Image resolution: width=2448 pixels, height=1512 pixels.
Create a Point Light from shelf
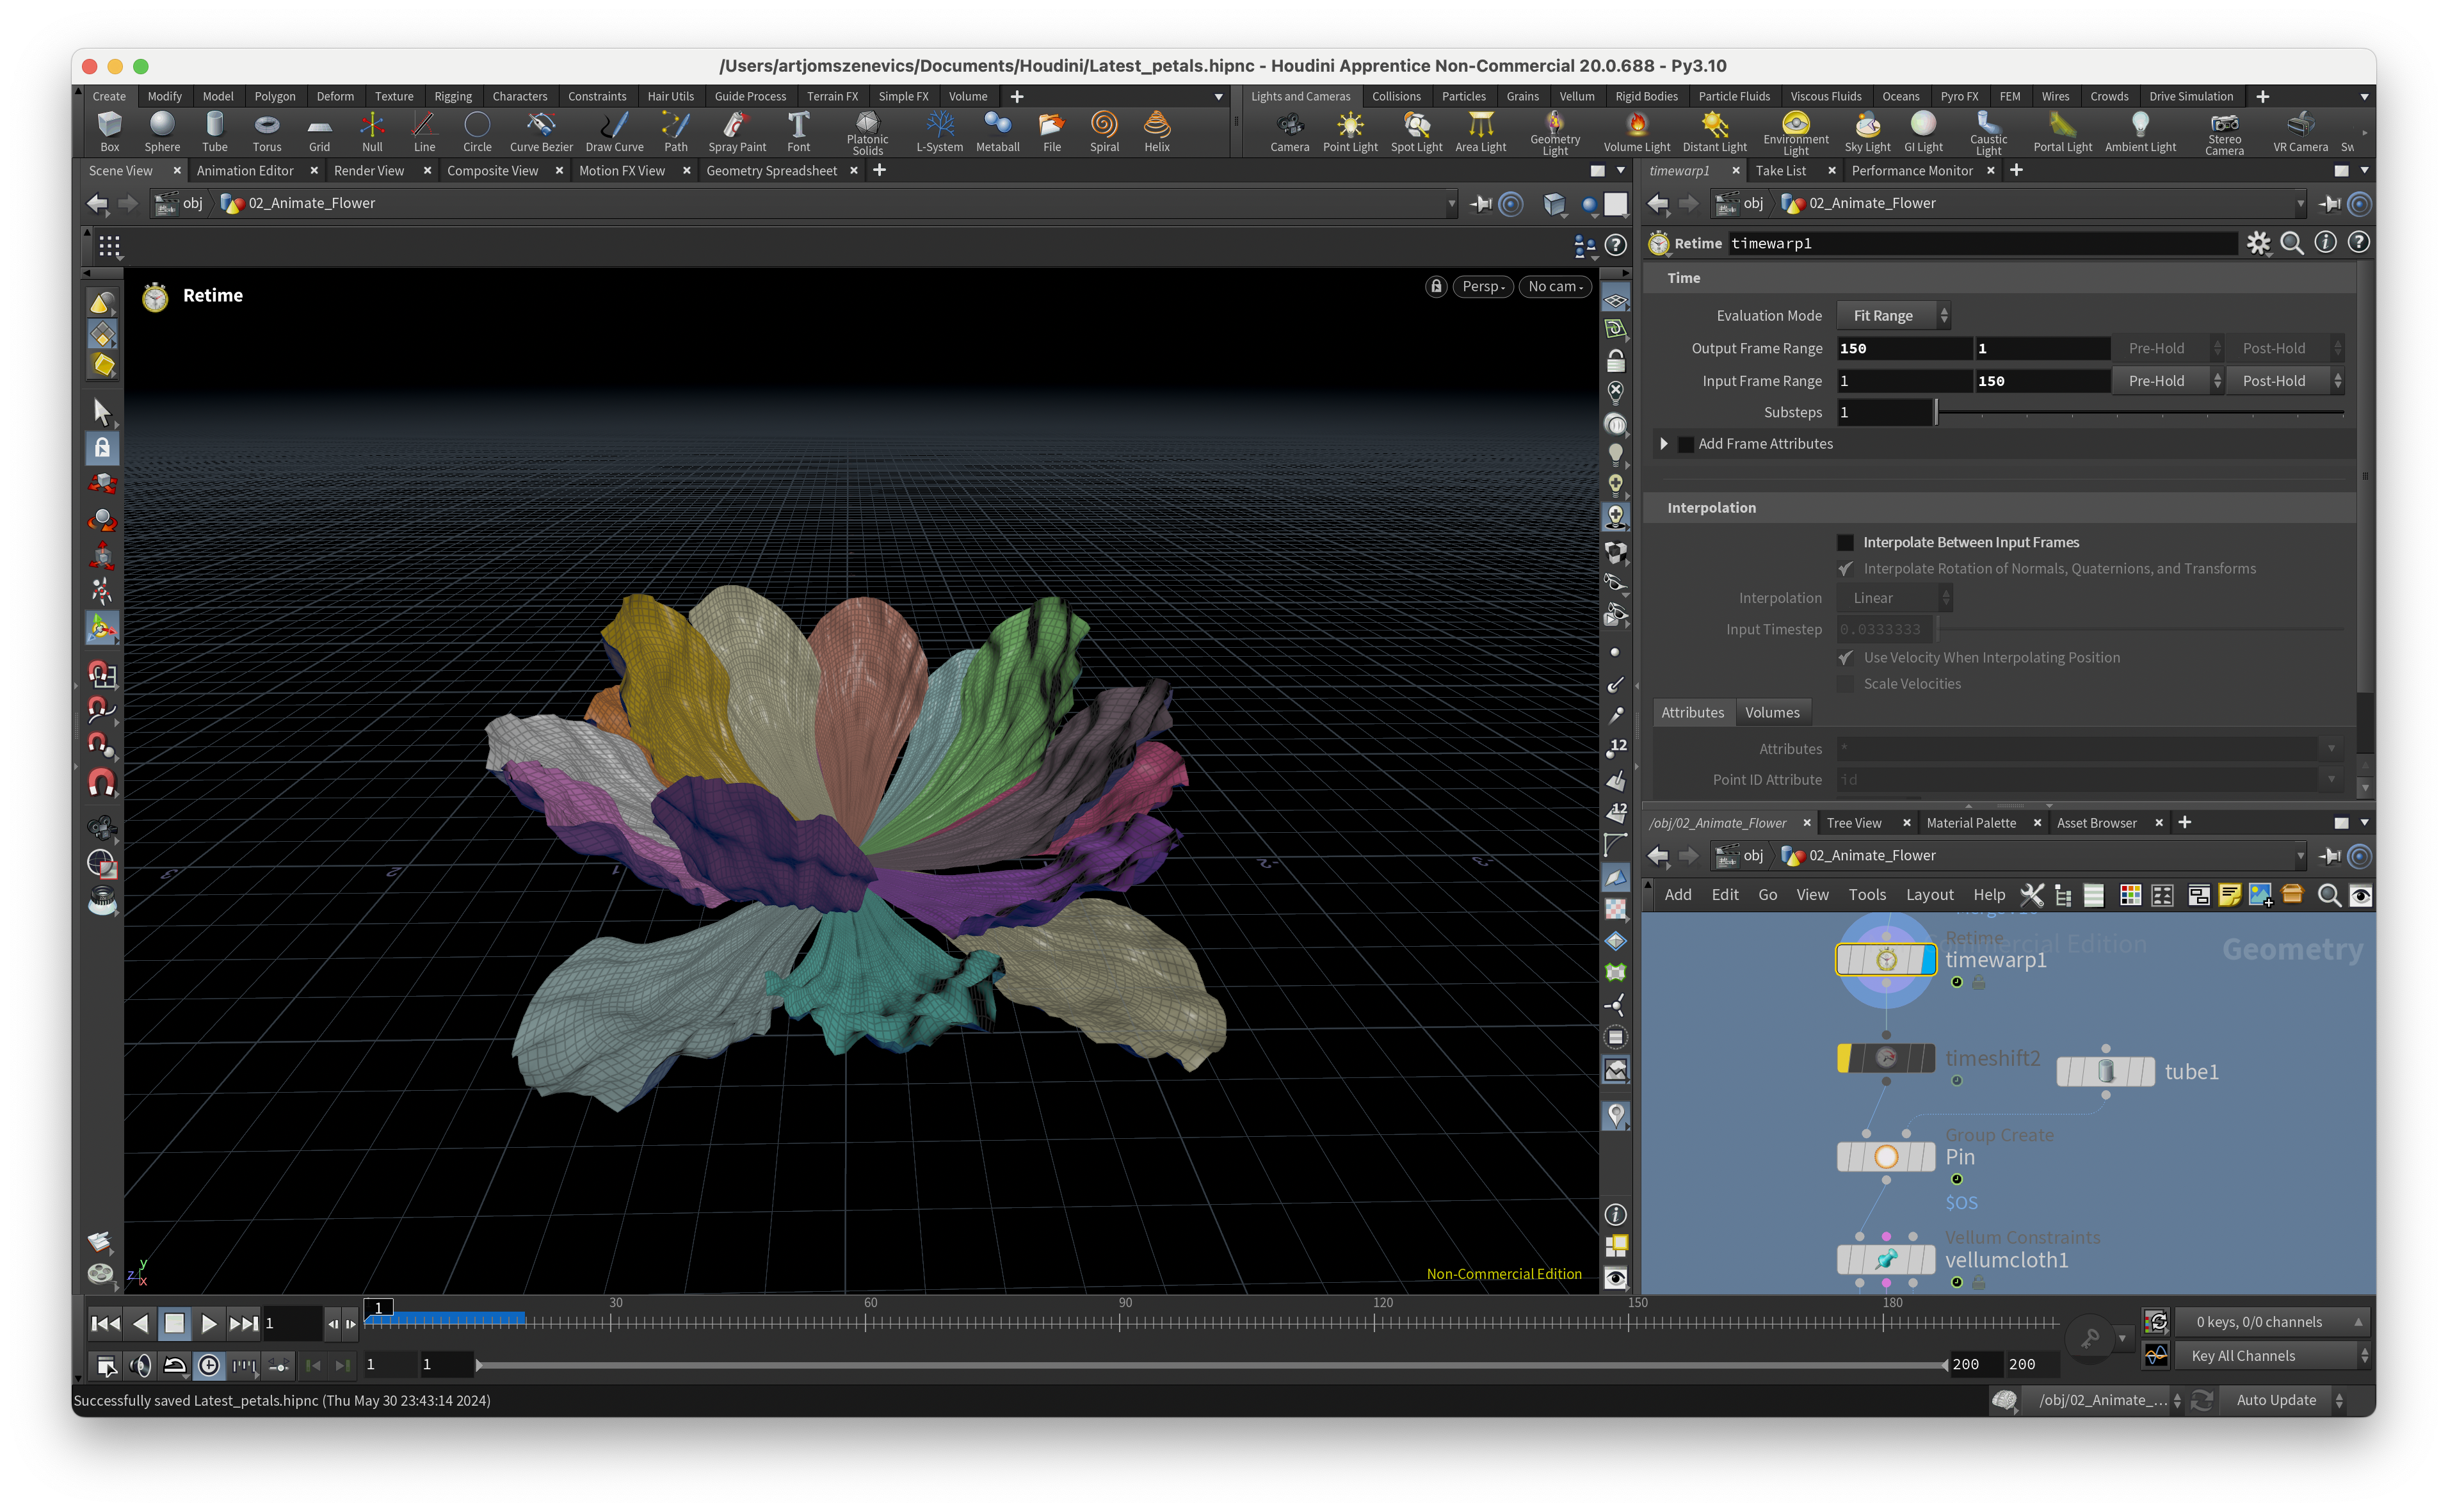coord(1349,131)
